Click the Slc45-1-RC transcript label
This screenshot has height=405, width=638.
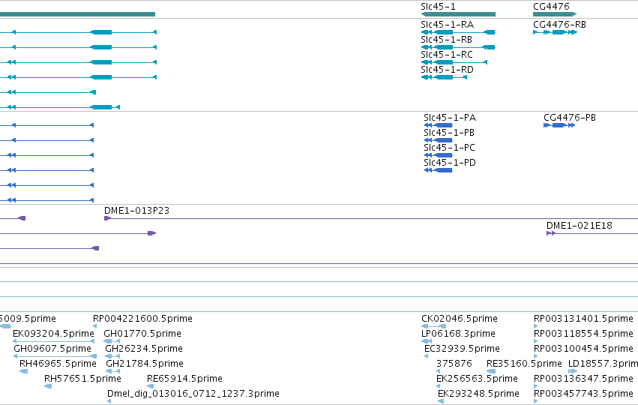[x=447, y=55]
